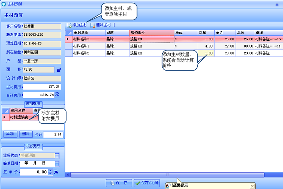This screenshot has width=283, height=189.
Task: Click 添加 button in 附加费用 panel
Action: [10, 134]
